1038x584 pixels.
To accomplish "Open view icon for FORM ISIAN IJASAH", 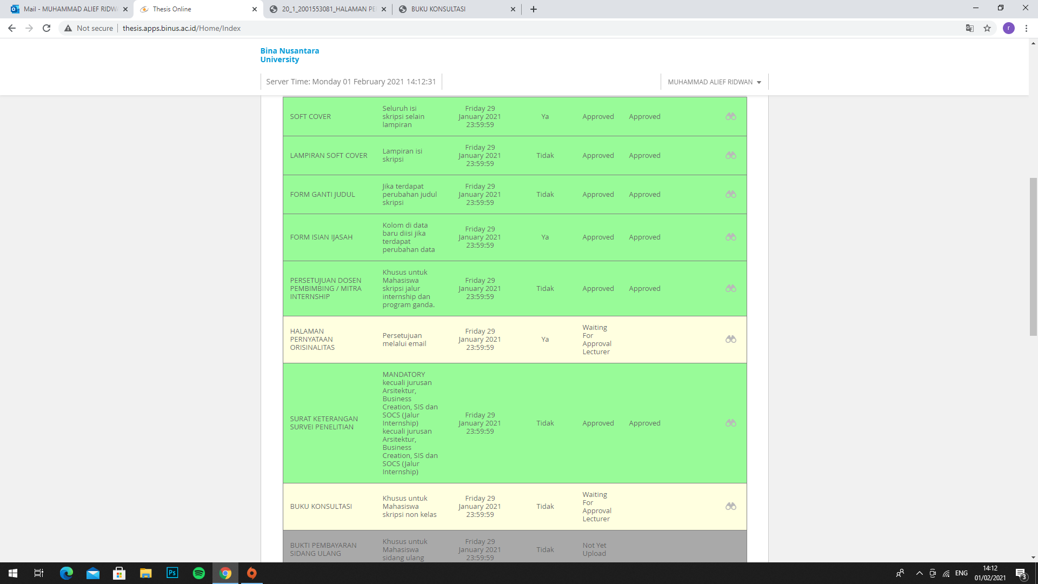I will coord(731,237).
